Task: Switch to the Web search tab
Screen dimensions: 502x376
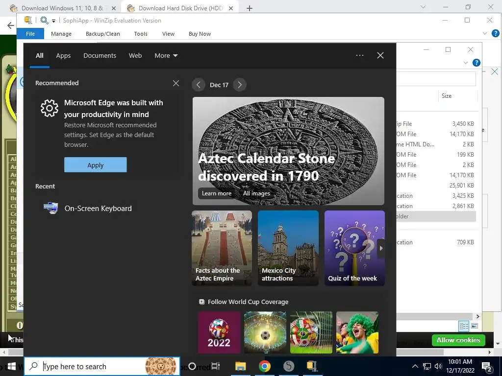Action: tap(135, 56)
